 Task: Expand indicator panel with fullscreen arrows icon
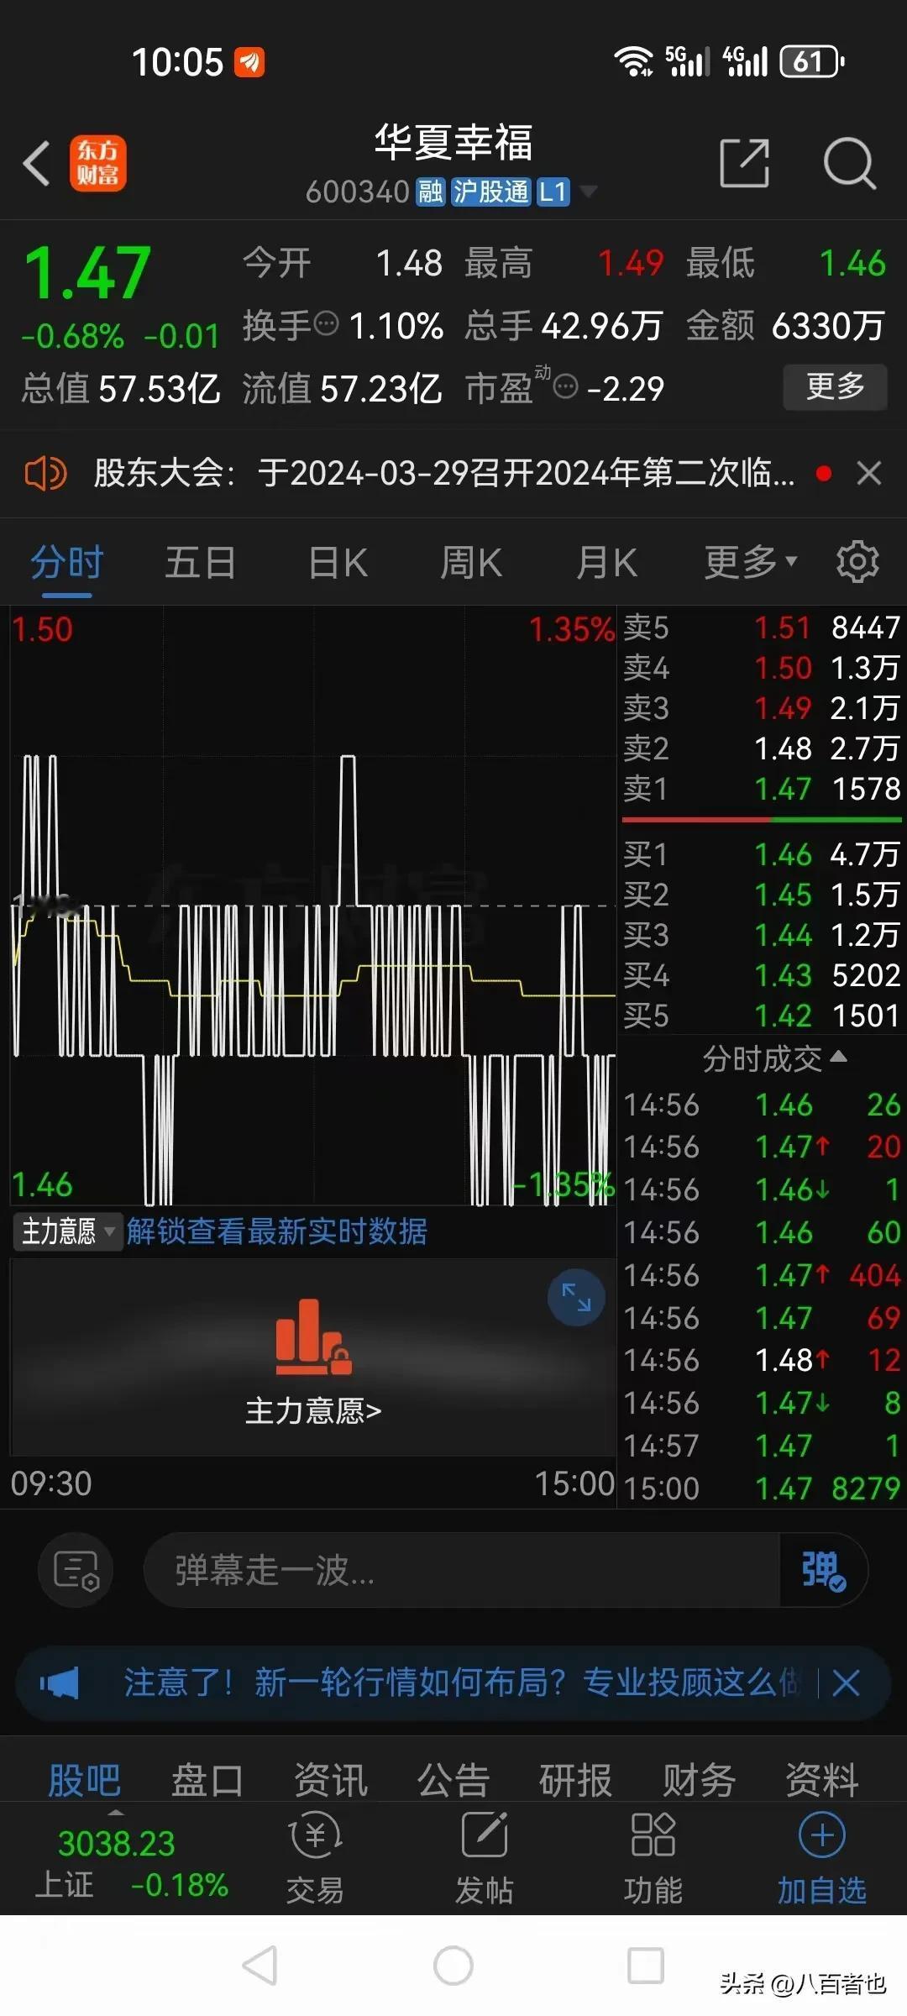[x=576, y=1297]
